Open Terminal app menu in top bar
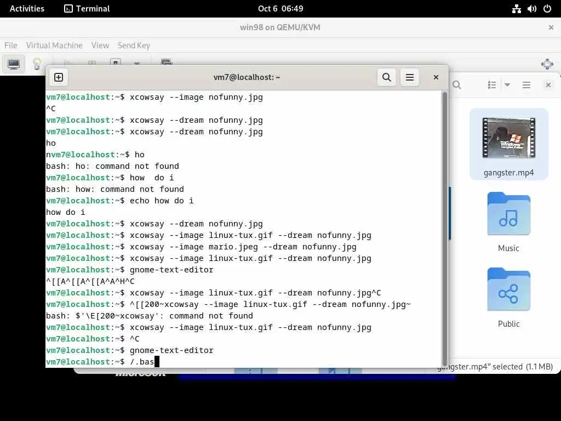The width and height of the screenshot is (561, 421). (87, 9)
